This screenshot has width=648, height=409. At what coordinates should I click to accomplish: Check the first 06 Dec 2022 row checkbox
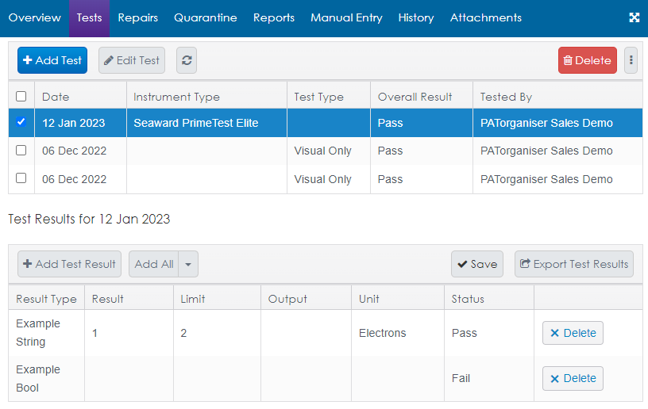click(x=21, y=151)
